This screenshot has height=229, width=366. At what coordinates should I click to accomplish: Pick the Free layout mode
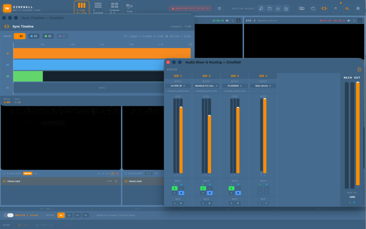click(x=129, y=8)
